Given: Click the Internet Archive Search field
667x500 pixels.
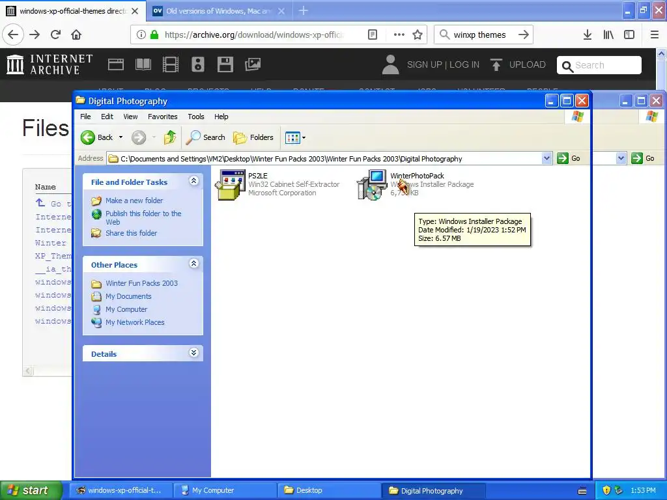Looking at the screenshot, I should click(599, 65).
